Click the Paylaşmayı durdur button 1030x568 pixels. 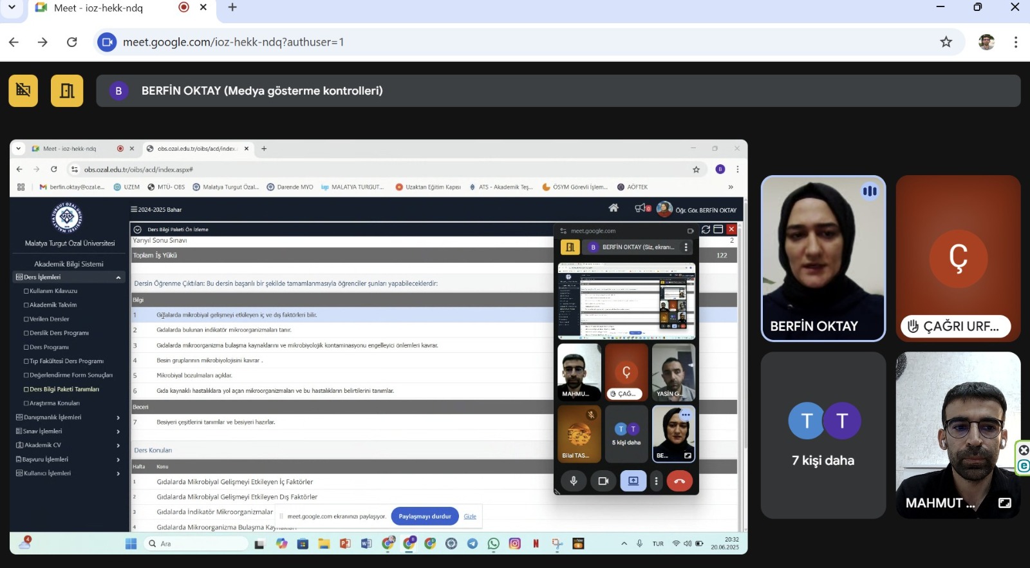click(x=424, y=516)
